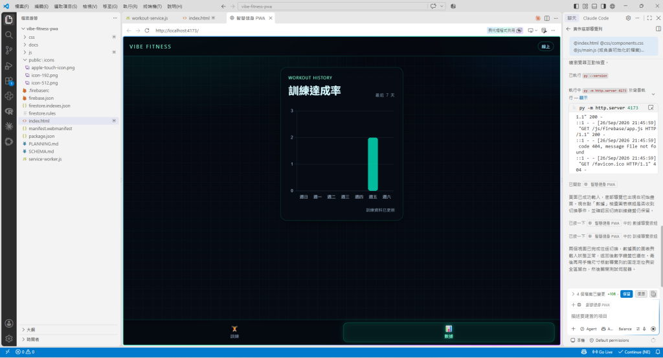Go forward in the browser preview
The image size is (663, 358).
[138, 30]
